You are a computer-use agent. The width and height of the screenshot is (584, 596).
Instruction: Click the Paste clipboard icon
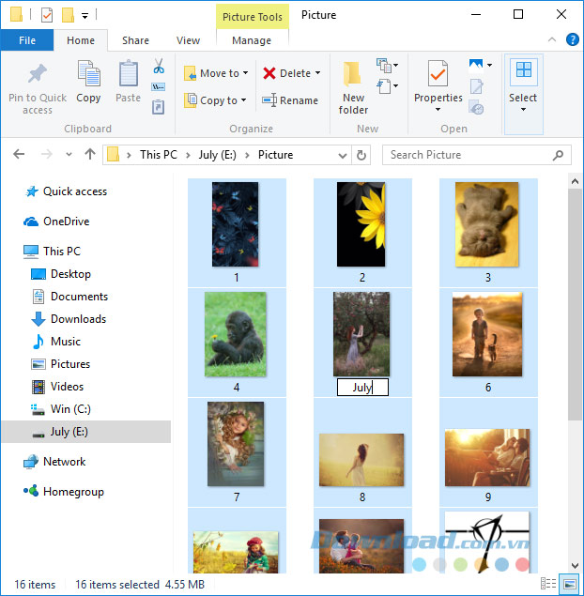pos(128,73)
